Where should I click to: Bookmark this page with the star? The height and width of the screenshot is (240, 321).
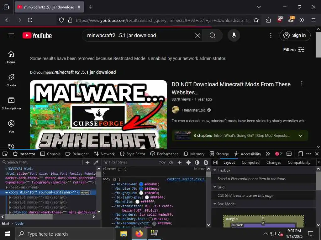tap(256, 20)
